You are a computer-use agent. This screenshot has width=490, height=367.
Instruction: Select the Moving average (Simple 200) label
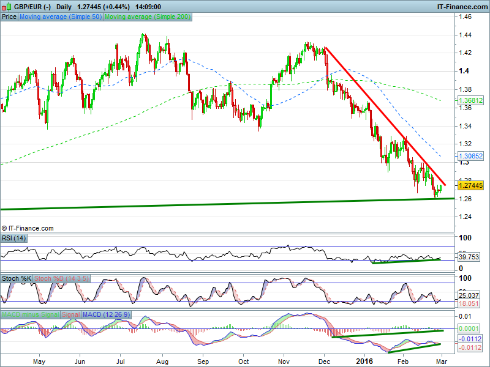click(x=147, y=17)
